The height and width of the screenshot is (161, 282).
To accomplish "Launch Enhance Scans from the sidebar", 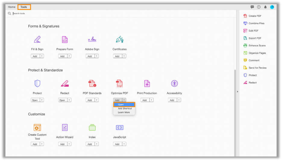I will [x=255, y=45].
